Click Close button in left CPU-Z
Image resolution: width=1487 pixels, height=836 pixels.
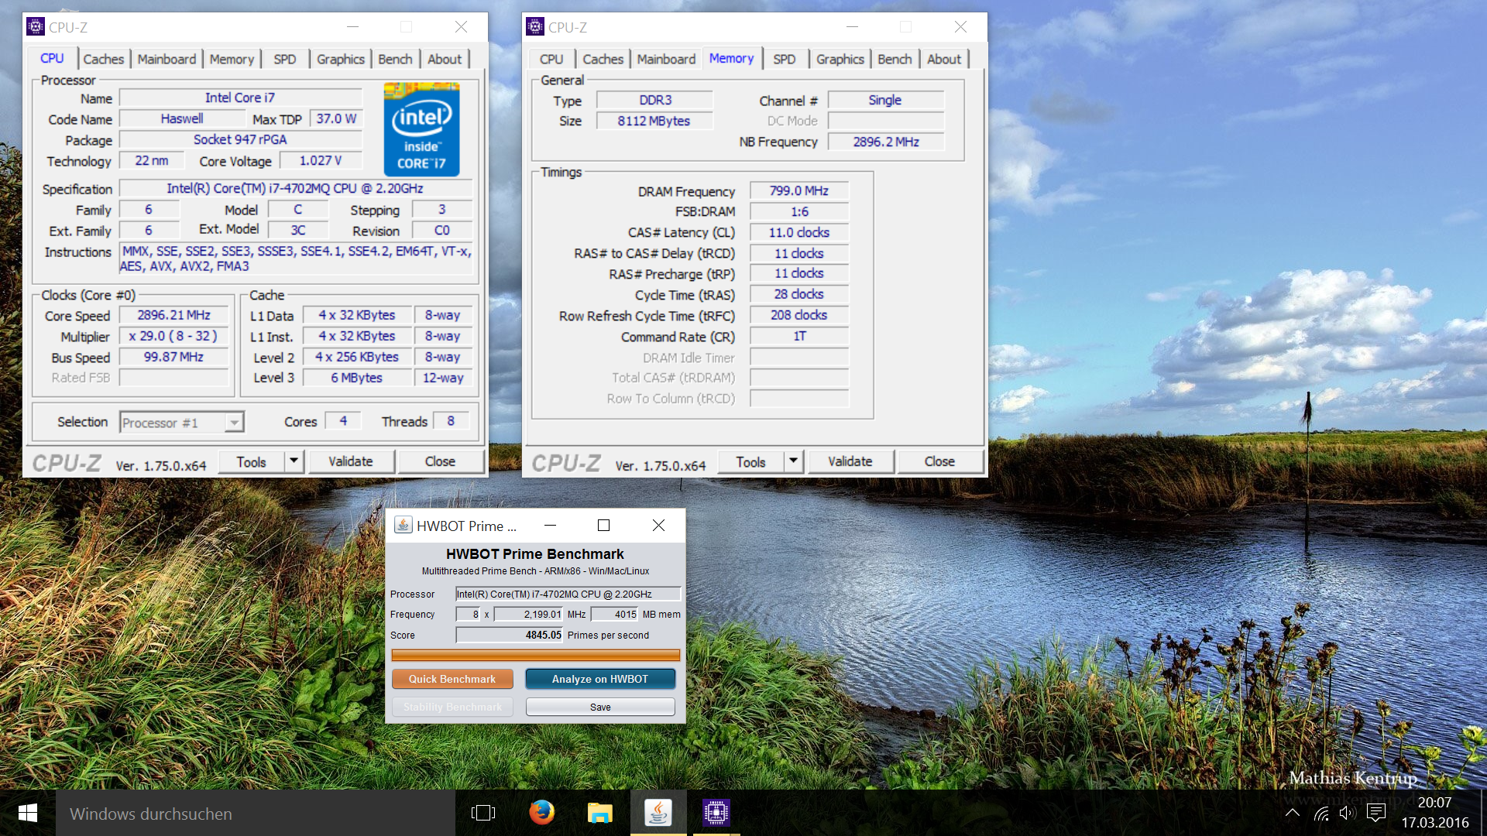click(440, 461)
